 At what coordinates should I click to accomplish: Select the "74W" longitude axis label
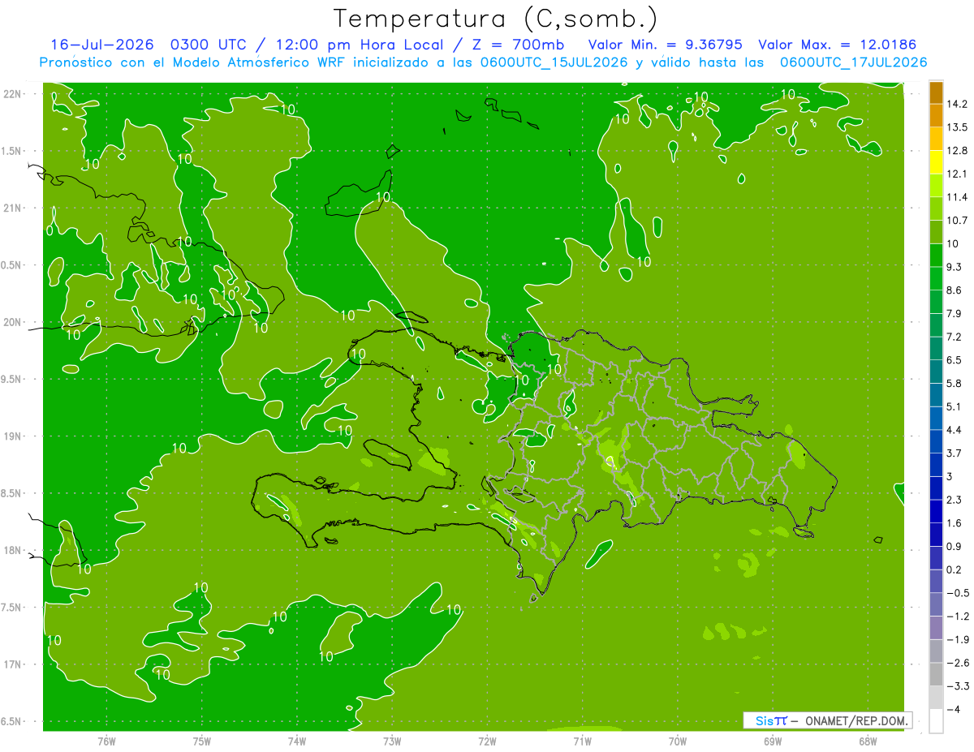[297, 741]
